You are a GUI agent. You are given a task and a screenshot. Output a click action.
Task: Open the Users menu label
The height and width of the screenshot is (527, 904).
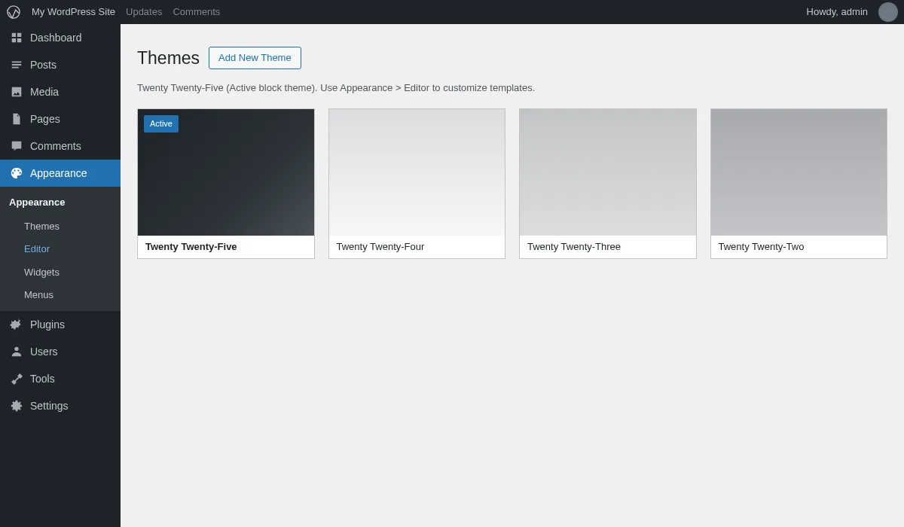pos(44,352)
